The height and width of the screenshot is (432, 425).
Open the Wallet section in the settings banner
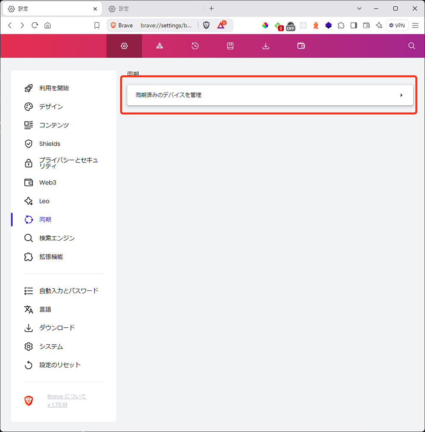pyautogui.click(x=301, y=45)
